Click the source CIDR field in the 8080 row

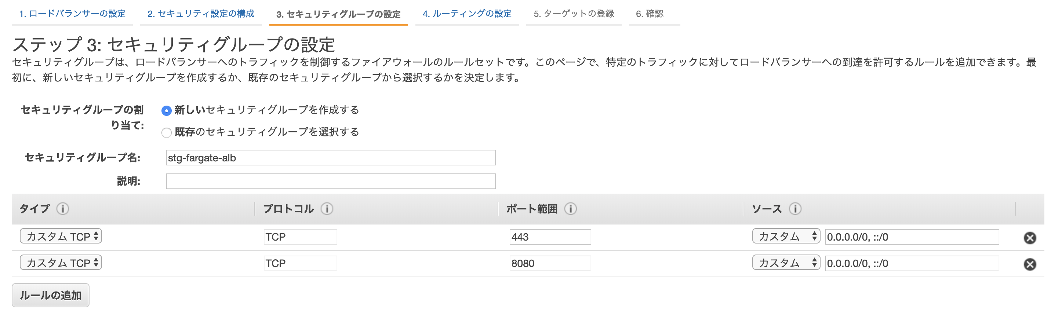point(912,263)
